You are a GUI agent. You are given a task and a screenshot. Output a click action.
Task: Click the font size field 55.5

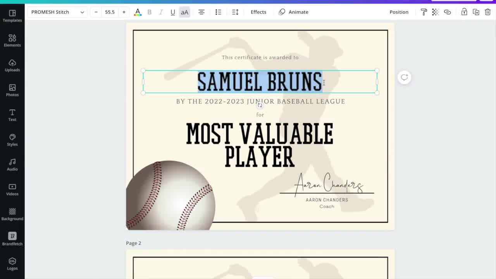(x=110, y=12)
